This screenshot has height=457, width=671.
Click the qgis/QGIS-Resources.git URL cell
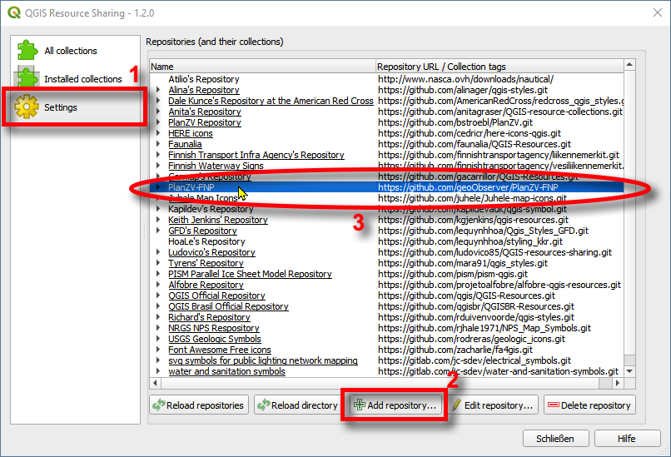click(466, 296)
